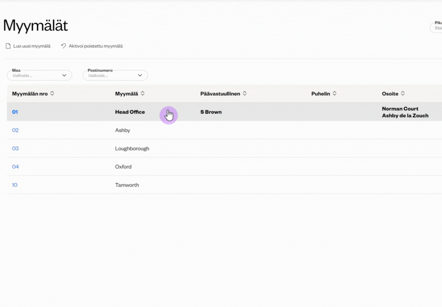This screenshot has width=442, height=307.
Task: Sort by Myymälän nro column arrows
Action: [x=52, y=94]
